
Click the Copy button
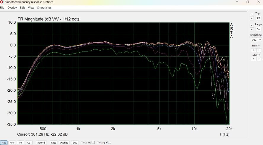54,143
